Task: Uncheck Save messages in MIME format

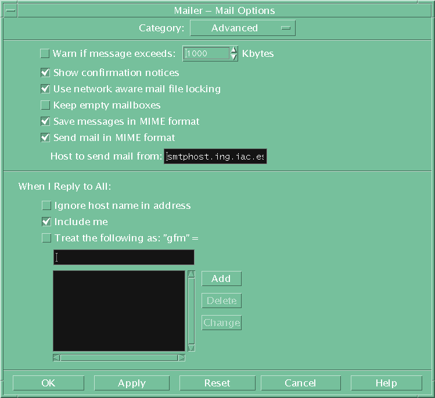Action: [45, 122]
